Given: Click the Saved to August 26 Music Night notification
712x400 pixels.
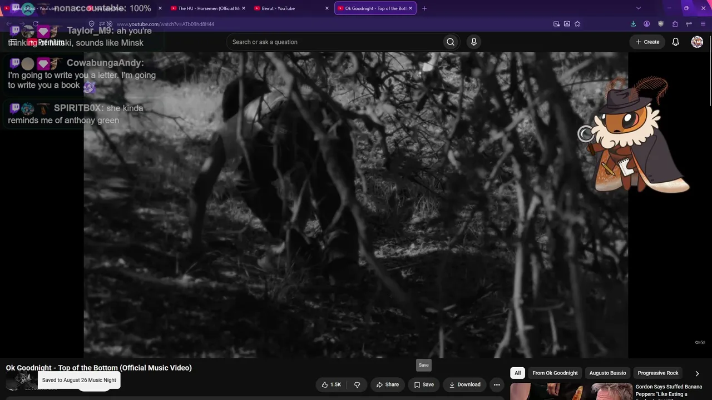Looking at the screenshot, I should point(79,380).
